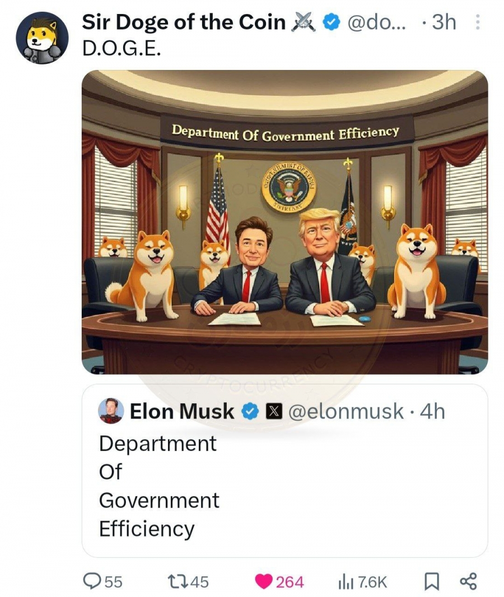The width and height of the screenshot is (504, 597).
Task: Expand the Department Of Government Efficiency cartoon image
Action: pyautogui.click(x=285, y=222)
